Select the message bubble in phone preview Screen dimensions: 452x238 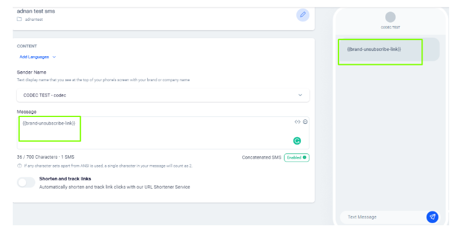(380, 50)
